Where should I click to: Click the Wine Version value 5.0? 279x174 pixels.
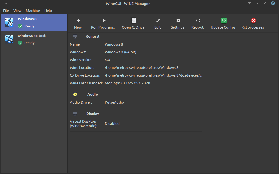(x=108, y=60)
